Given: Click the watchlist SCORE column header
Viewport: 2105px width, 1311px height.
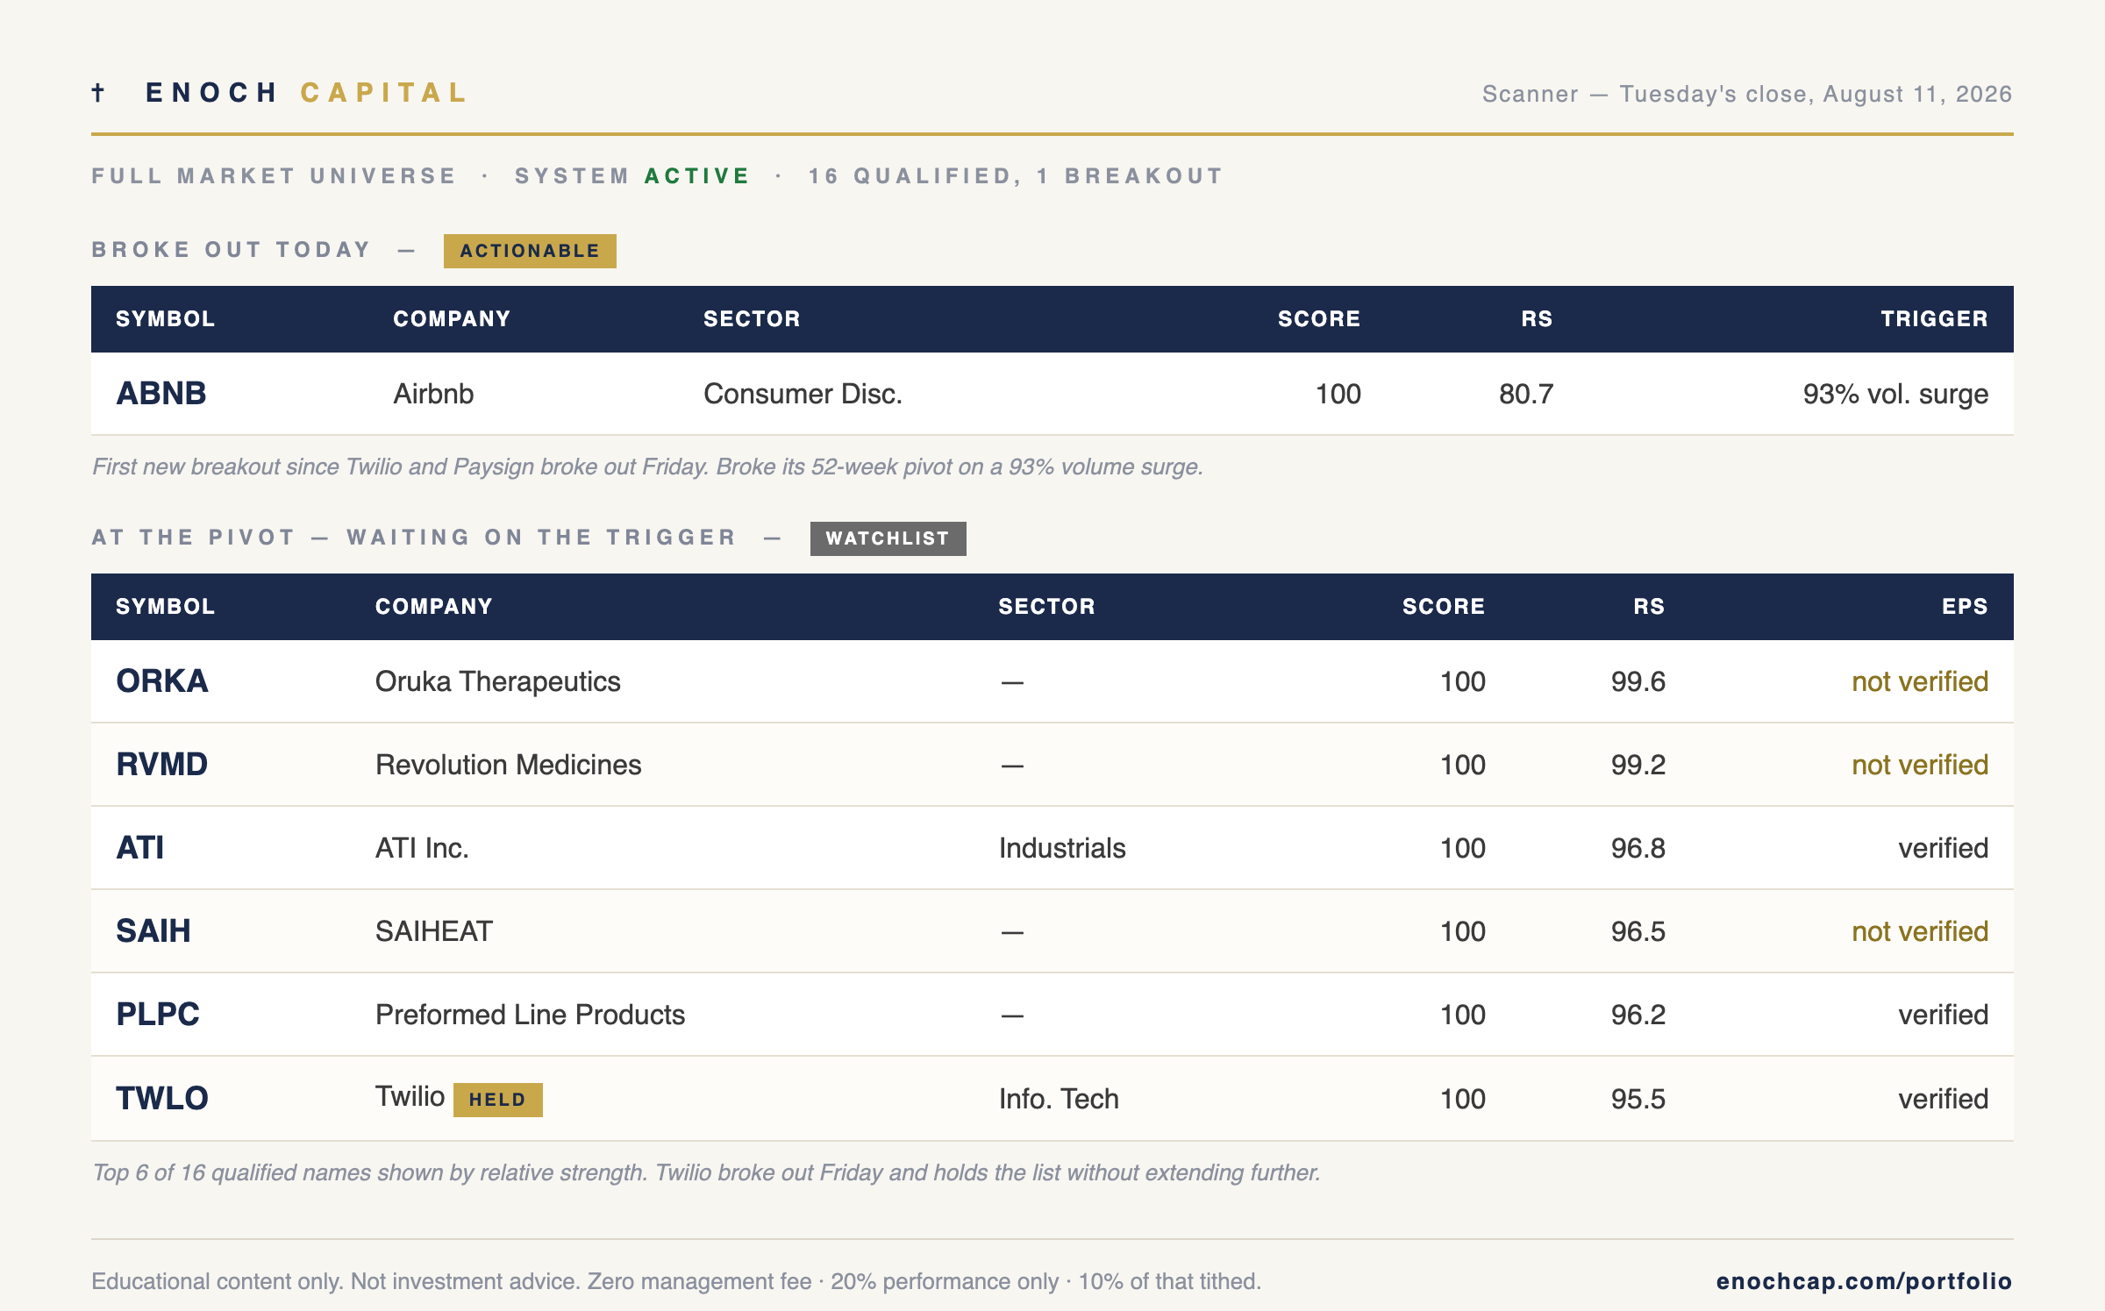Looking at the screenshot, I should tap(1444, 607).
